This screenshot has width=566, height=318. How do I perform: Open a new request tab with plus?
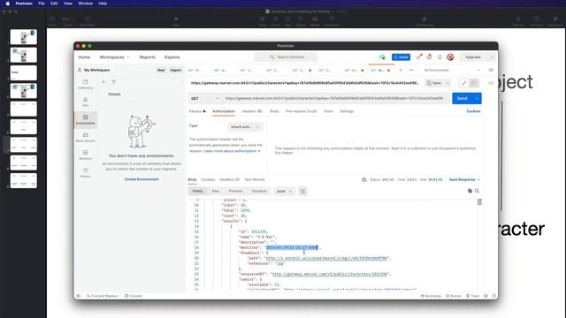click(401, 70)
